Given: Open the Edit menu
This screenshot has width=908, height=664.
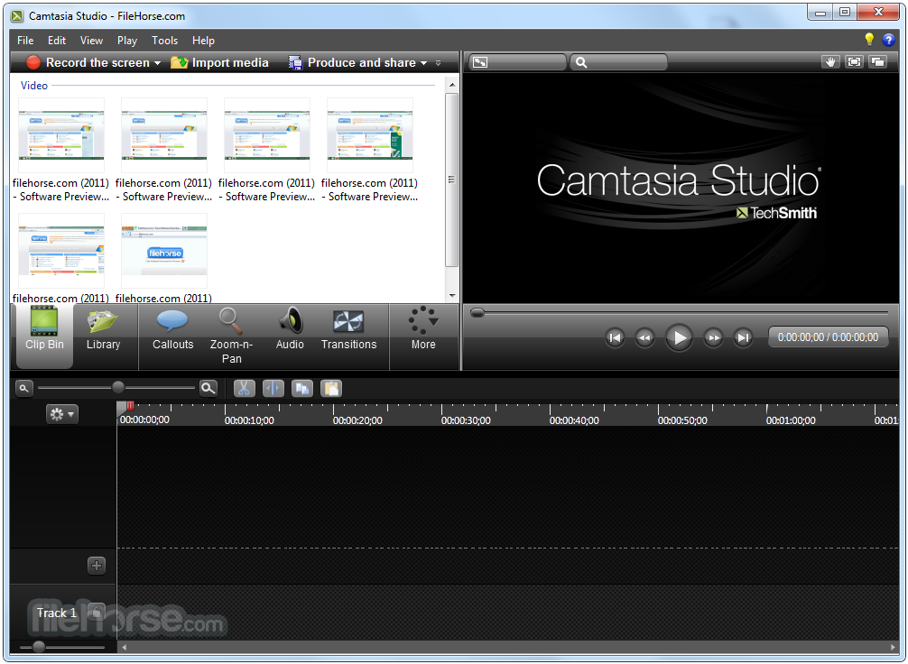Looking at the screenshot, I should point(57,41).
